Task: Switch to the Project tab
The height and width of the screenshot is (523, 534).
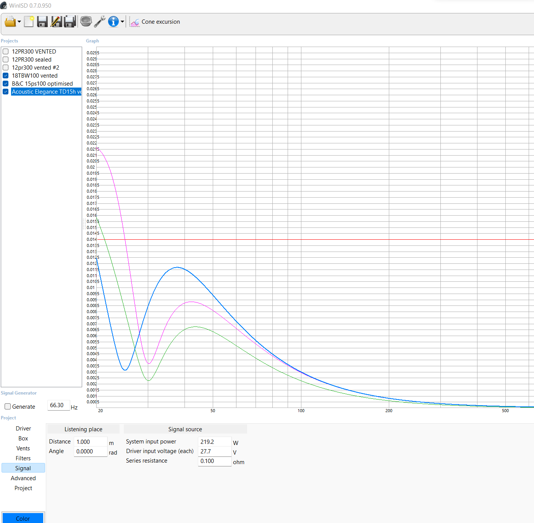Action: pyautogui.click(x=23, y=488)
